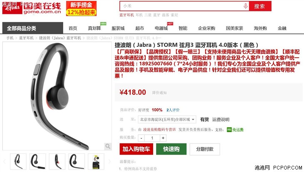Open the 2人评价 reviews link

pos(173,110)
